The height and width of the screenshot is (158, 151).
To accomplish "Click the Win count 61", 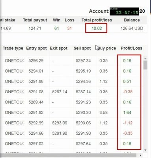I will pyautogui.click(x=56, y=28).
